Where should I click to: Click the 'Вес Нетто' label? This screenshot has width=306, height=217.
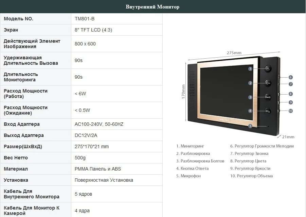pyautogui.click(x=16, y=158)
